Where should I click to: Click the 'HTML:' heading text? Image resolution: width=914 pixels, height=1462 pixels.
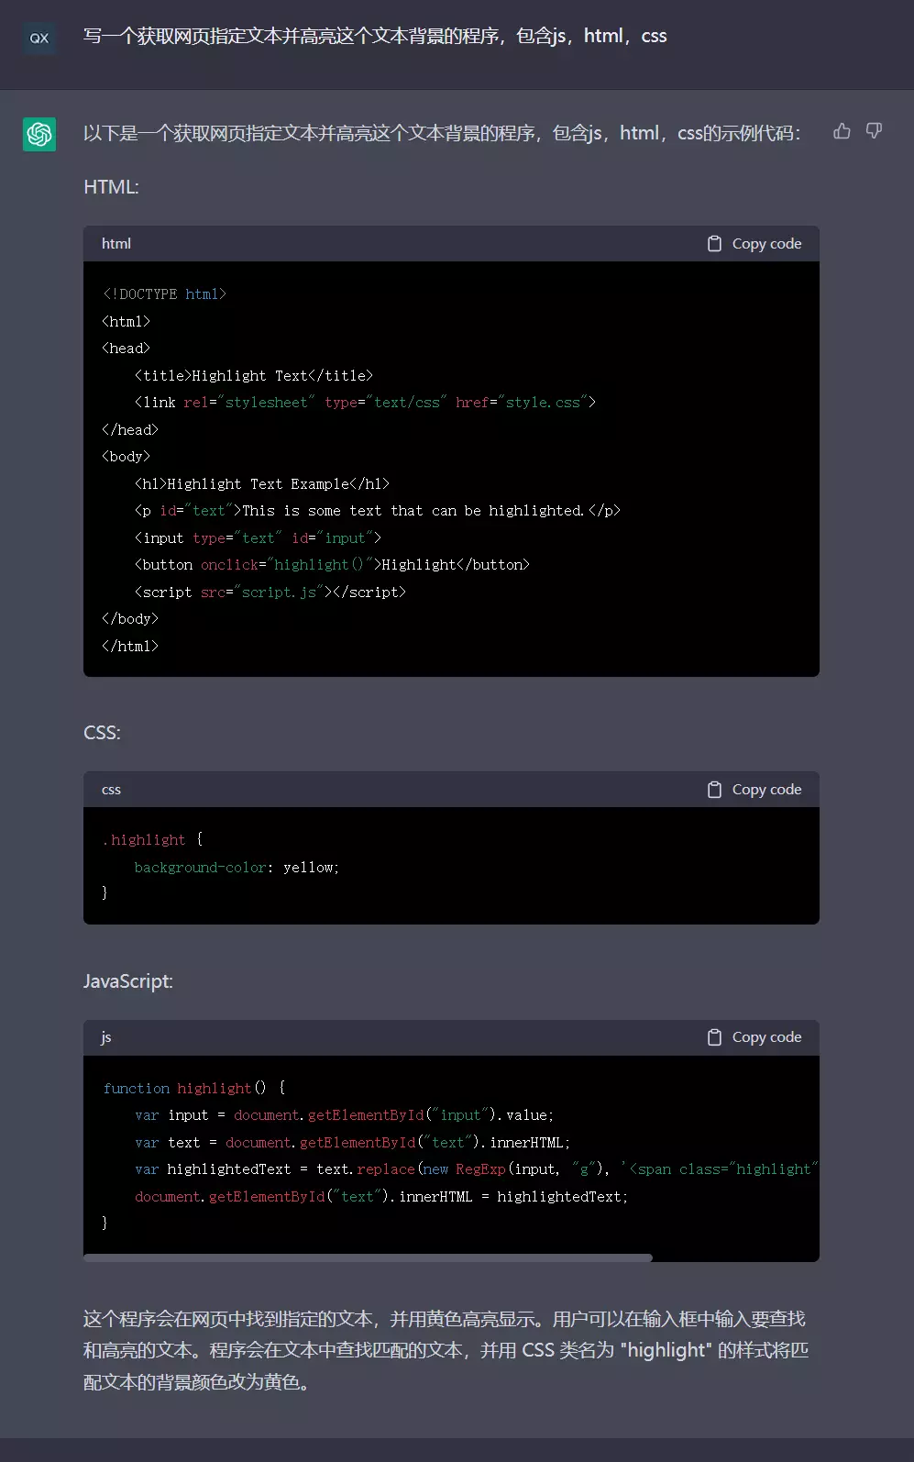point(111,187)
